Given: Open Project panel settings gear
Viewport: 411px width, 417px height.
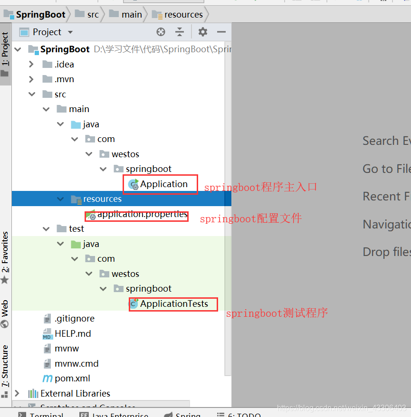Looking at the screenshot, I should pyautogui.click(x=203, y=32).
